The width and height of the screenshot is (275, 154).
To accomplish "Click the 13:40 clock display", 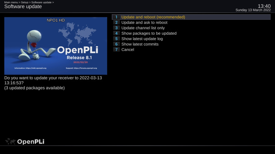I will (x=264, y=6).
